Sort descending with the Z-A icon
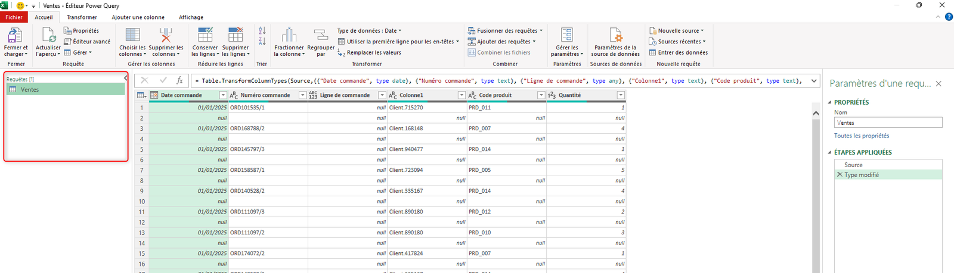The height and width of the screenshot is (273, 954). tap(262, 41)
